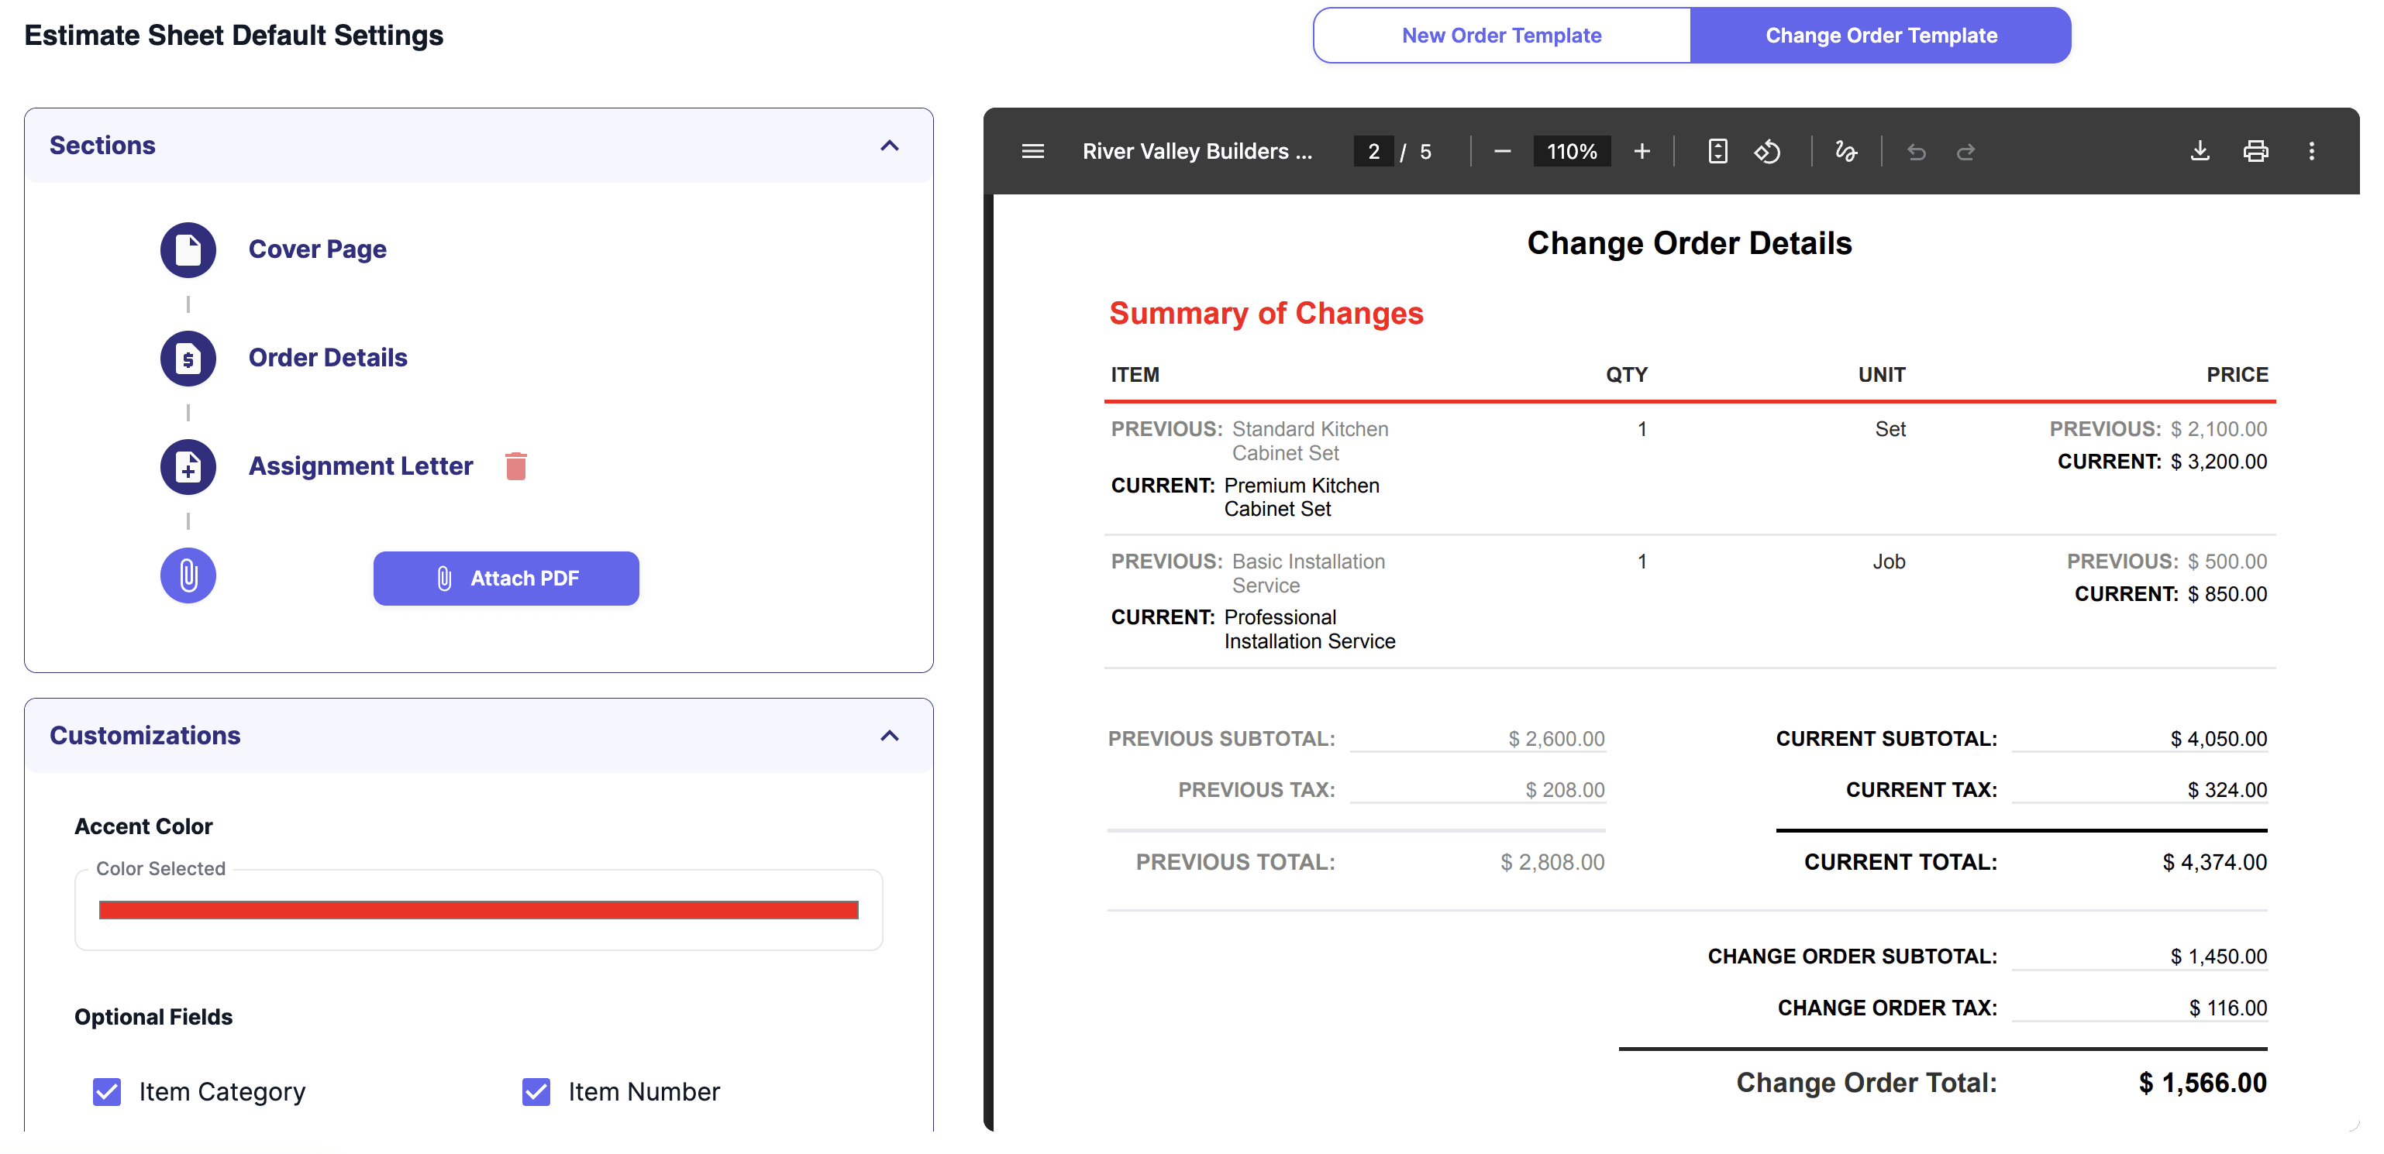Click the zoom out minus icon
This screenshot has width=2384, height=1154.
1502,151
